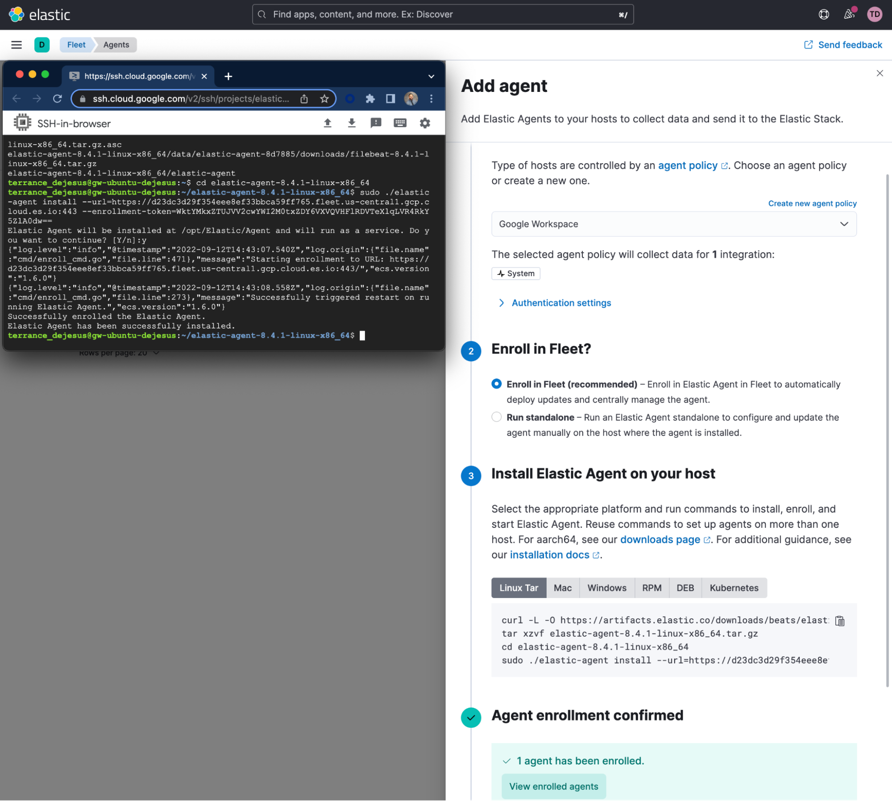The height and width of the screenshot is (801, 892).
Task: Click the System integration badge
Action: click(x=516, y=274)
